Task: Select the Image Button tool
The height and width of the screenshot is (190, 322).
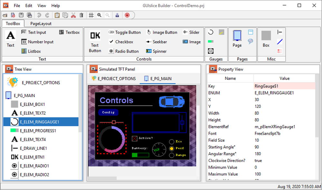Action: pyautogui.click(x=162, y=32)
